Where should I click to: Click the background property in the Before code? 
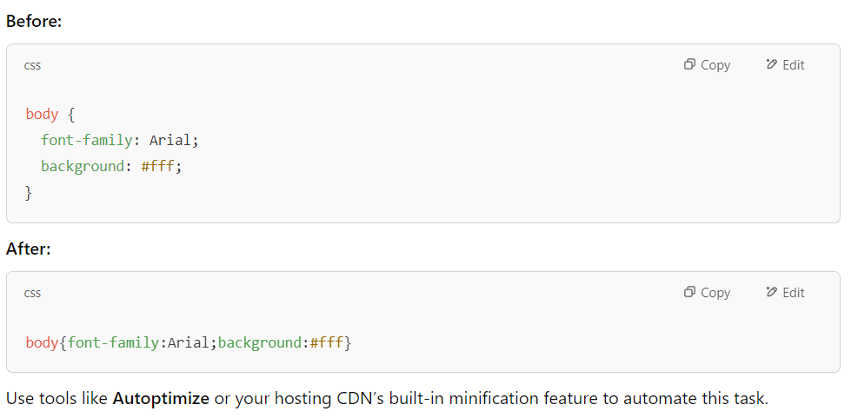(x=83, y=166)
